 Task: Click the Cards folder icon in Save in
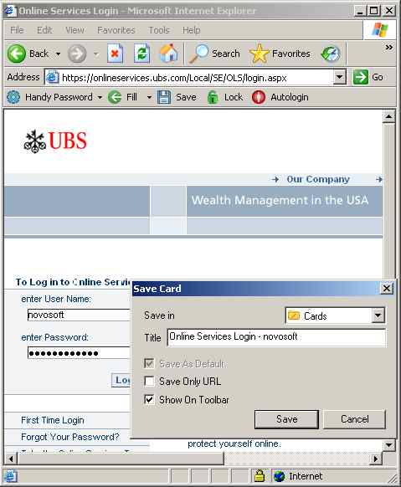(x=294, y=315)
